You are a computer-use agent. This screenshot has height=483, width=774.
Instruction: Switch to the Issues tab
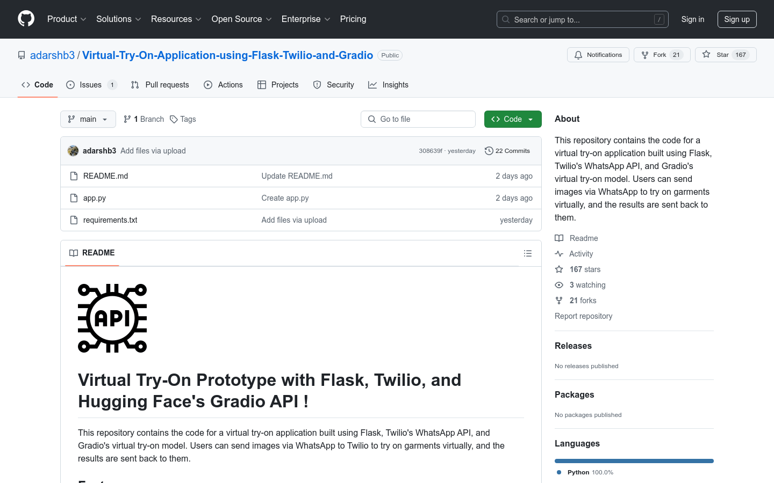[91, 85]
